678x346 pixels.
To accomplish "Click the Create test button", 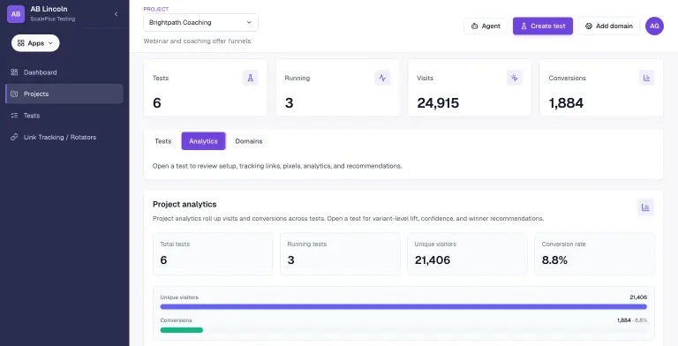I will pos(543,26).
